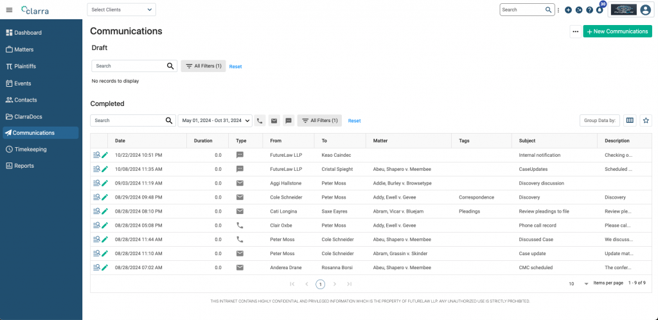The height and width of the screenshot is (320, 658).
Task: Open ClarraDocs from the sidebar
Action: click(28, 116)
